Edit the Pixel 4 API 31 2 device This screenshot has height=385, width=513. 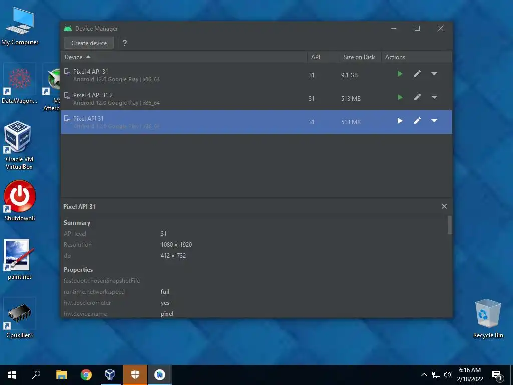(417, 98)
